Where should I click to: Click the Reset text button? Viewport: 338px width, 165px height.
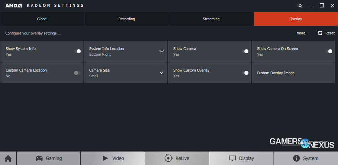[330, 33]
